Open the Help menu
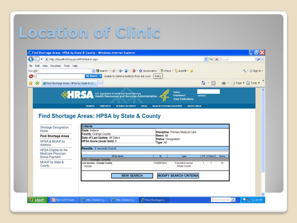Screen dimensions: 297x223 click(75, 66)
